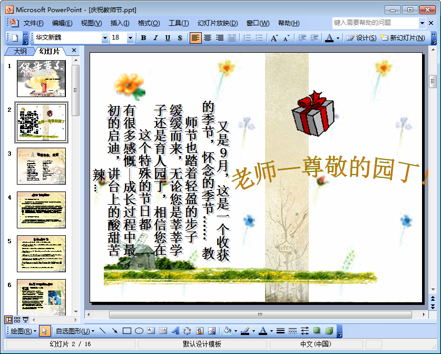This screenshot has height=354, width=441.
Task: Switch to normal view
Action: (x=9, y=320)
